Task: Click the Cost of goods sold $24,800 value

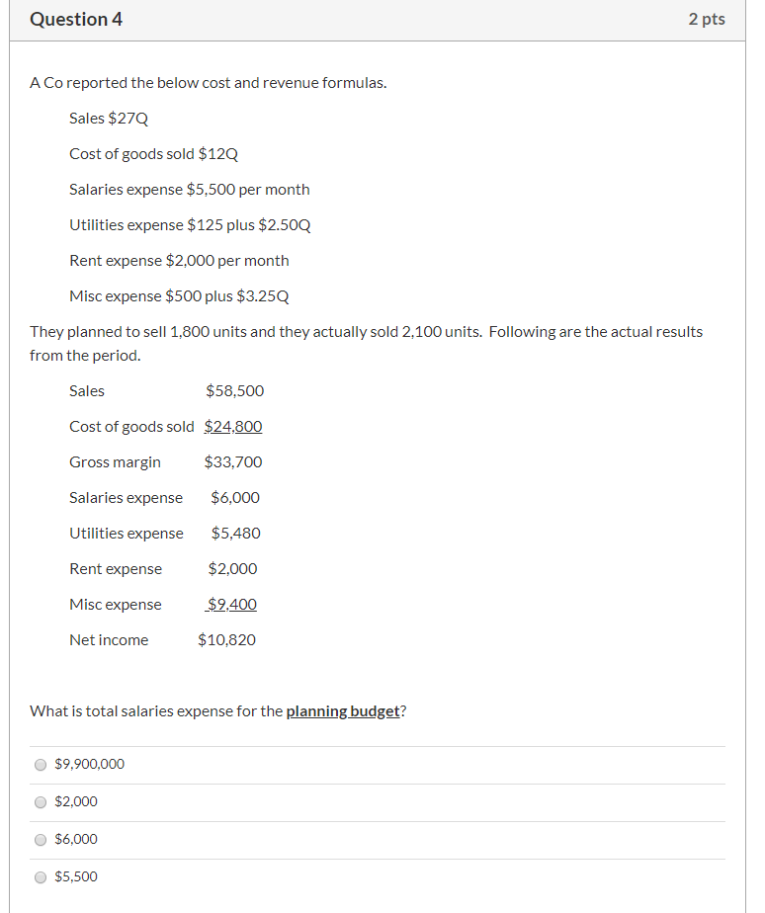Action: (233, 426)
